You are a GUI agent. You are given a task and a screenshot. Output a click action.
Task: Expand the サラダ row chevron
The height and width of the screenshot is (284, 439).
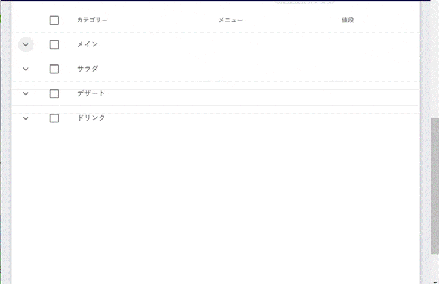tap(26, 69)
